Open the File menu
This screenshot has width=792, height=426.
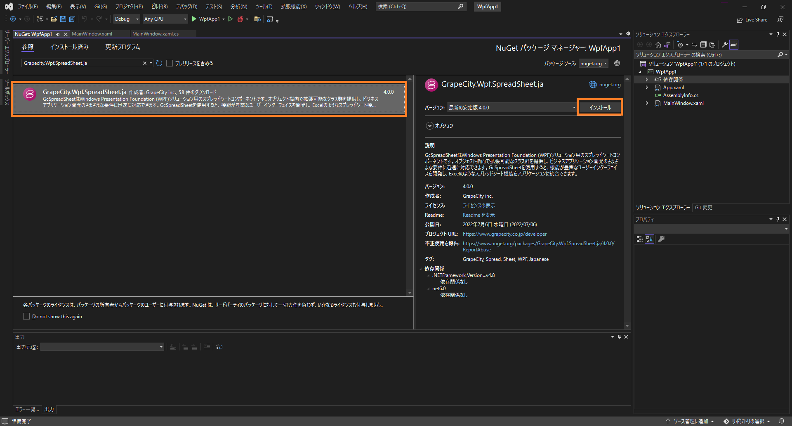tap(28, 7)
